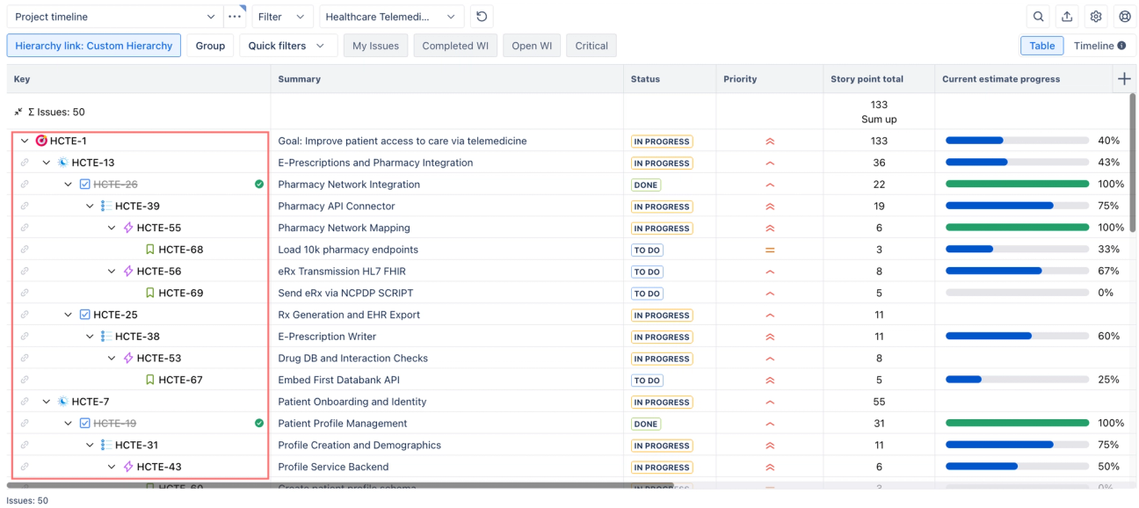This screenshot has height=508, width=1139.
Task: Open the search icon in the top toolbar
Action: pyautogui.click(x=1038, y=16)
